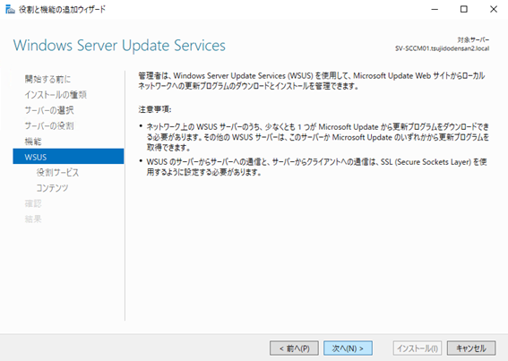Select the highlighted WSUS step
The width and height of the screenshot is (508, 361).
point(68,157)
